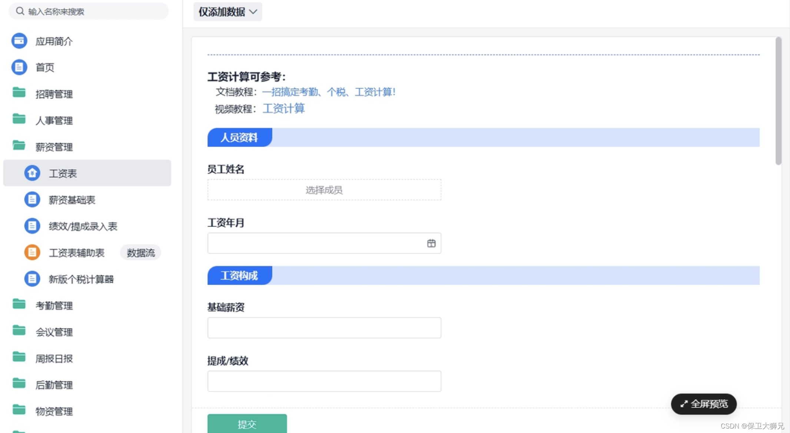Expand the 人事管理 folder

pyautogui.click(x=54, y=121)
